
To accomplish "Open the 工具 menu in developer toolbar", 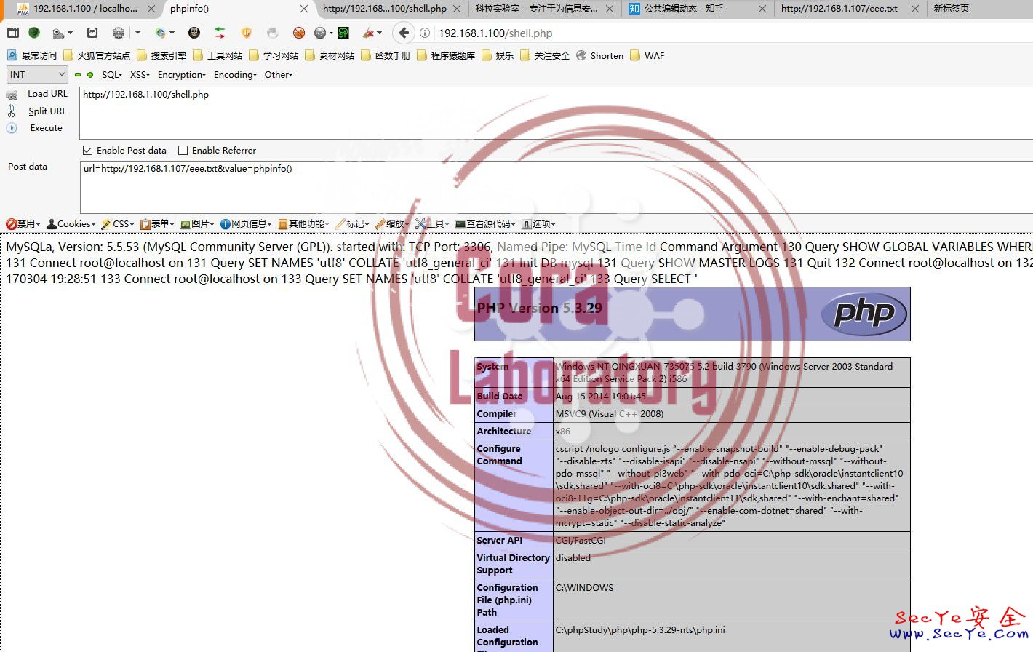I will tap(433, 224).
